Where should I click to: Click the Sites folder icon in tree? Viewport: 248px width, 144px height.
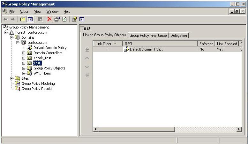(18, 78)
